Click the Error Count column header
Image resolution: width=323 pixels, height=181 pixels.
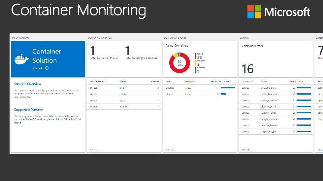296,81
